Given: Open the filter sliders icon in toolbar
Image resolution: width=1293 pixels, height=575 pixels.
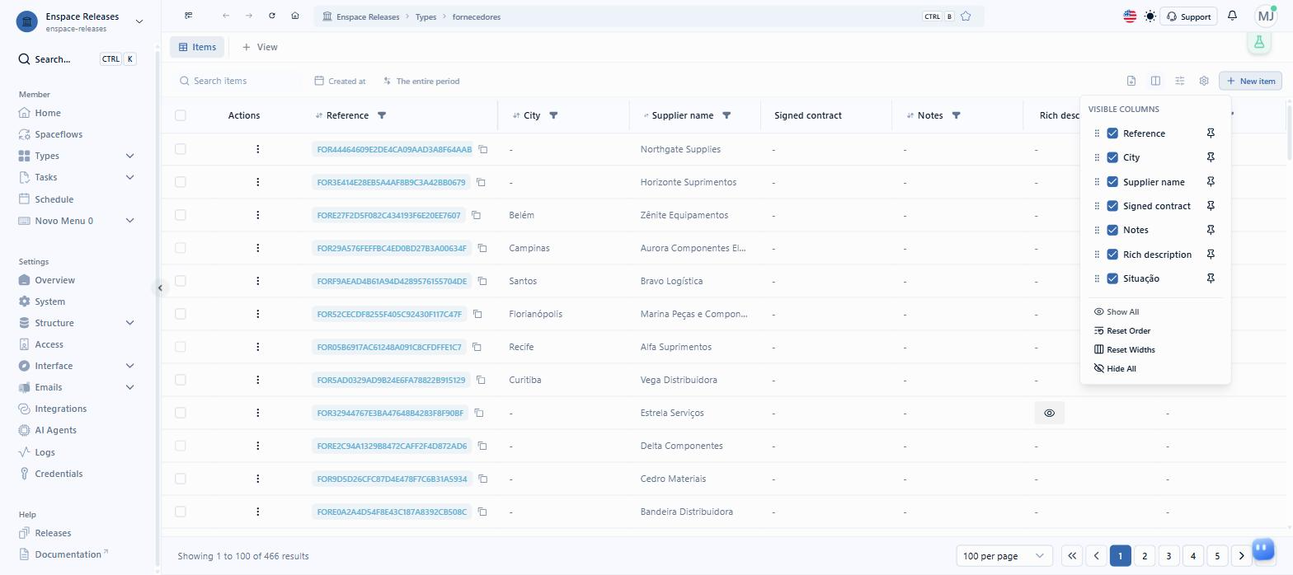Looking at the screenshot, I should click(x=1180, y=81).
